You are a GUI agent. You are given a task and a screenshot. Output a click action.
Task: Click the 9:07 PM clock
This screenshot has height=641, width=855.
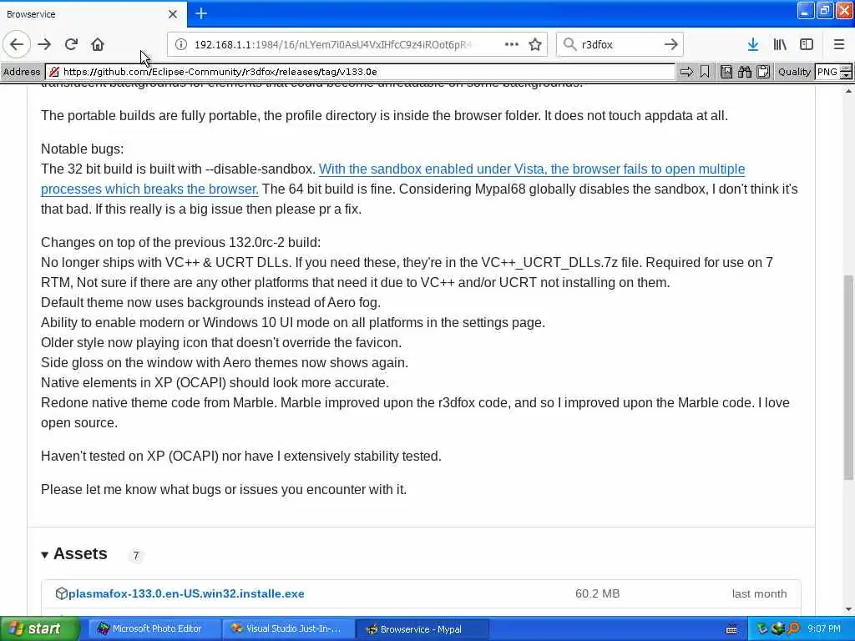pos(824,629)
